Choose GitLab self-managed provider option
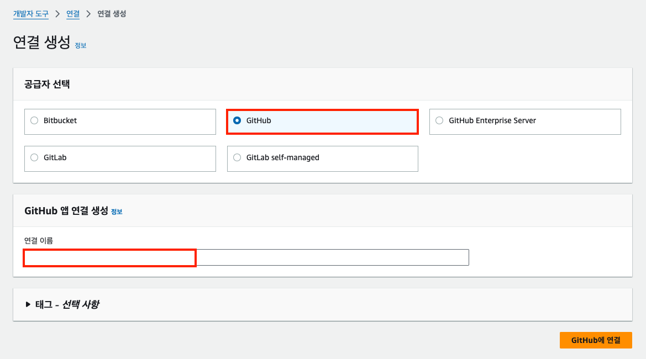The height and width of the screenshot is (359, 646). click(x=323, y=159)
